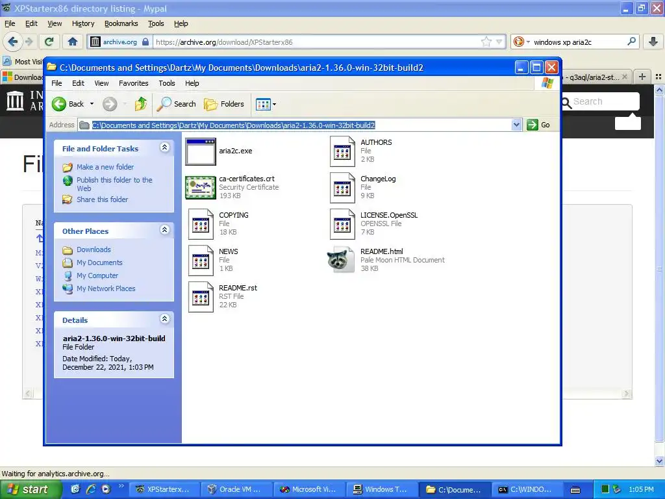Open Explorer Favorites menu
Viewport: 665px width, 499px height.
pyautogui.click(x=134, y=84)
